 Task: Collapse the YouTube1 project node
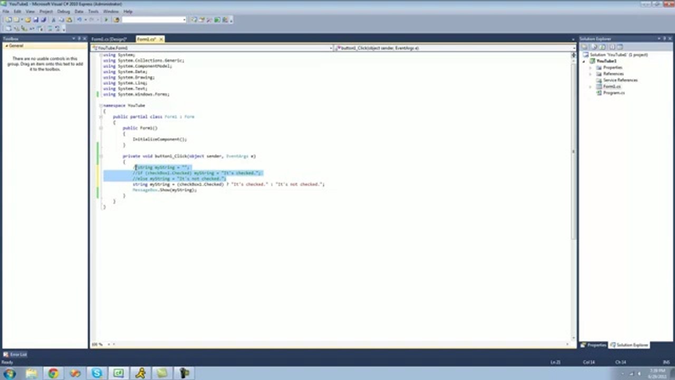tap(584, 61)
